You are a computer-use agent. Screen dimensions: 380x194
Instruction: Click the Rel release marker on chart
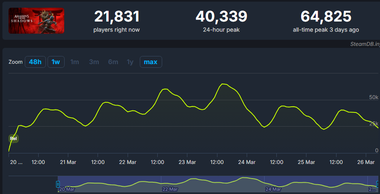pyautogui.click(x=13, y=139)
